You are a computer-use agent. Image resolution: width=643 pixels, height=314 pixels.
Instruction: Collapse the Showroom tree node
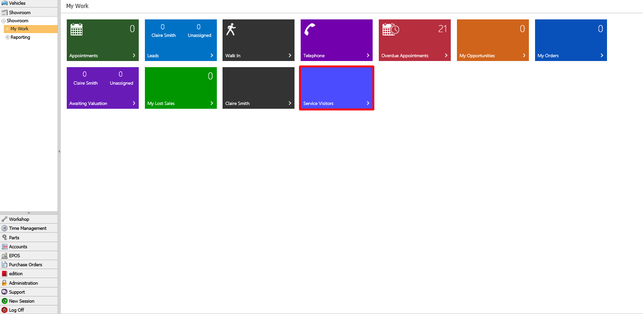coord(4,21)
